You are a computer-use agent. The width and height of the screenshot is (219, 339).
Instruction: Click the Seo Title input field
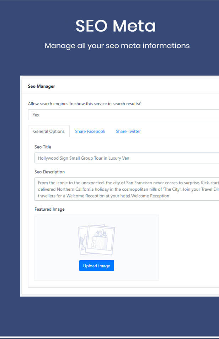tap(127, 158)
